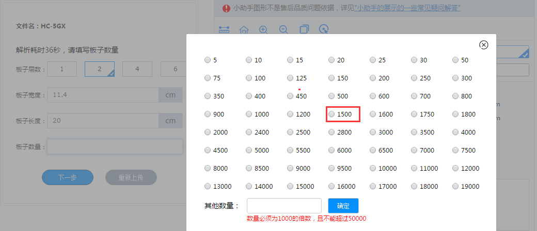Close the quantity selection dialog
This screenshot has height=231, width=537.
tap(484, 45)
